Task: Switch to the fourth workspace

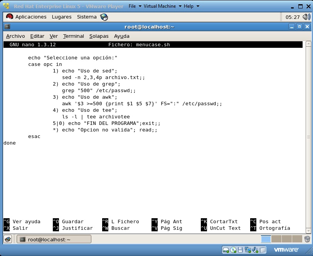Action: tap(297, 239)
